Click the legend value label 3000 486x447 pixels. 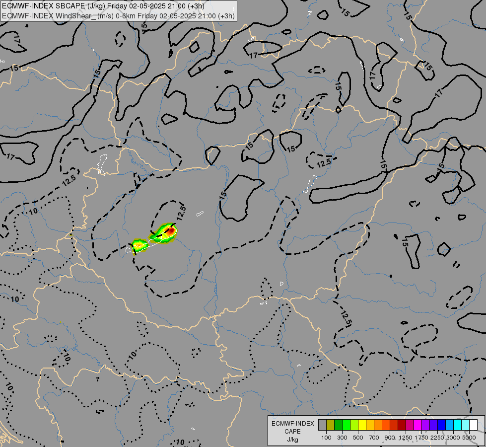click(x=453, y=438)
